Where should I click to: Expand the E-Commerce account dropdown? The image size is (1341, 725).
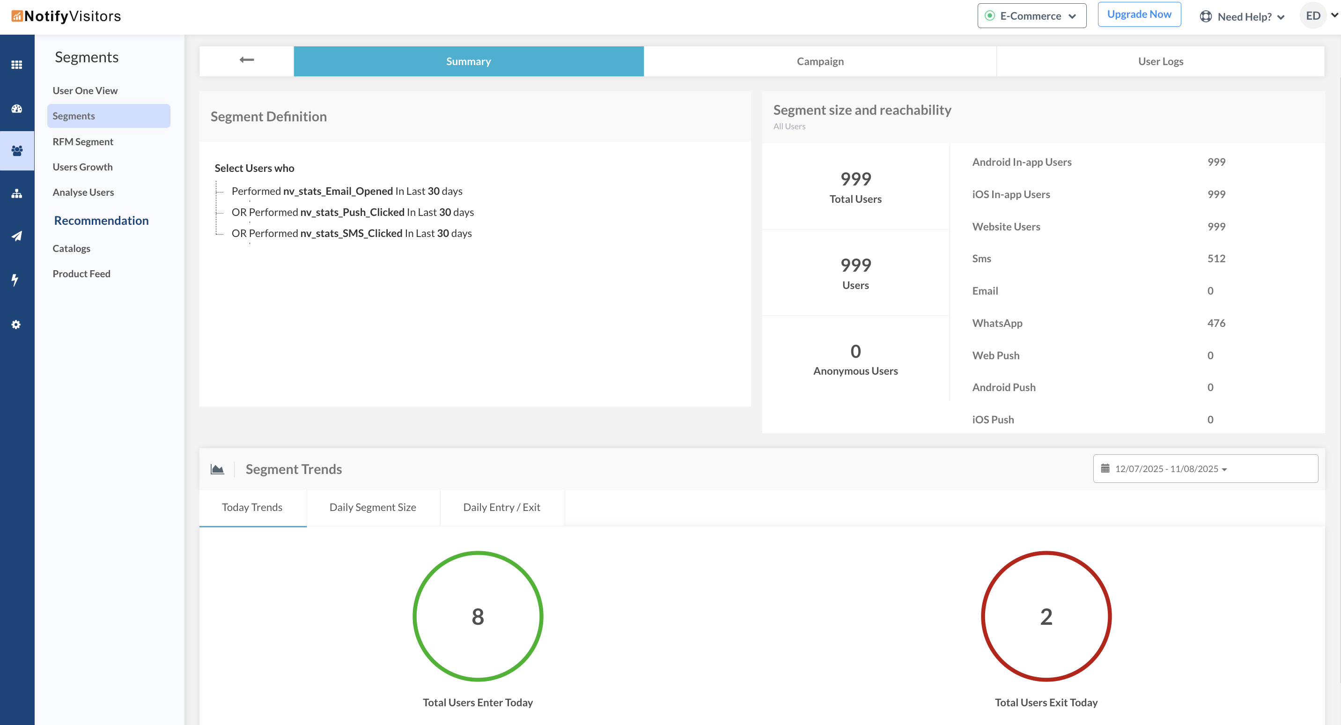click(1031, 15)
